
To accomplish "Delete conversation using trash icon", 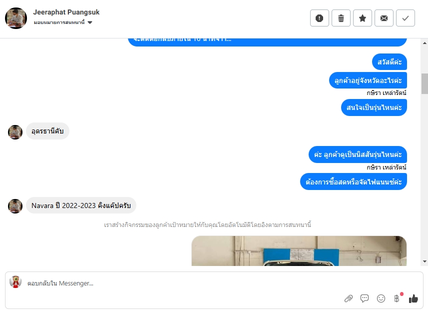I will coord(341,18).
